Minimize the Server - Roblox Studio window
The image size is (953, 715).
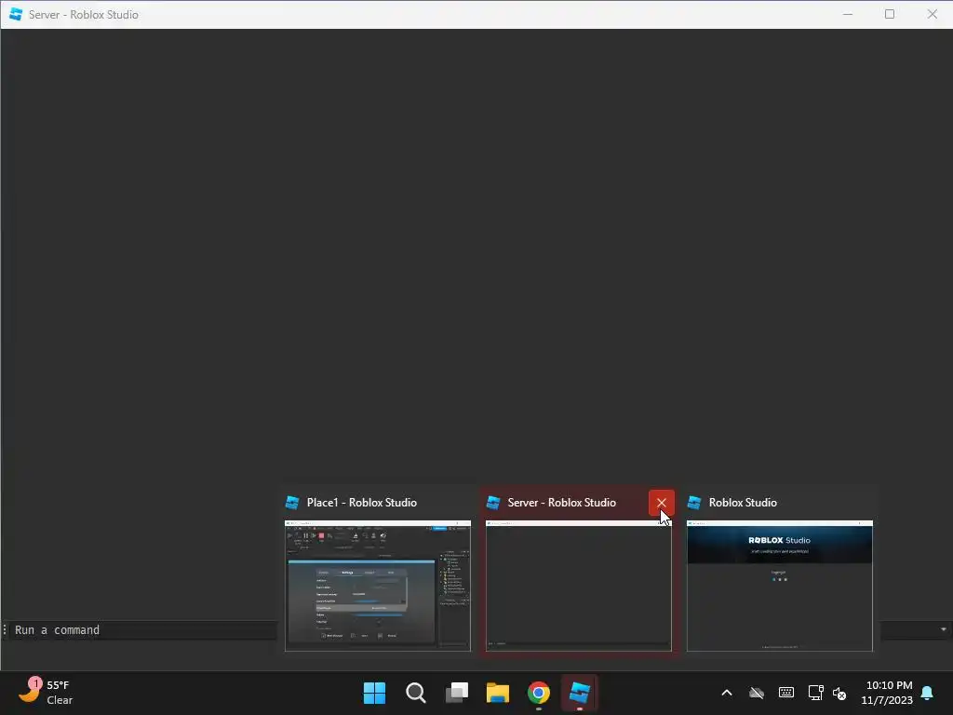click(848, 14)
